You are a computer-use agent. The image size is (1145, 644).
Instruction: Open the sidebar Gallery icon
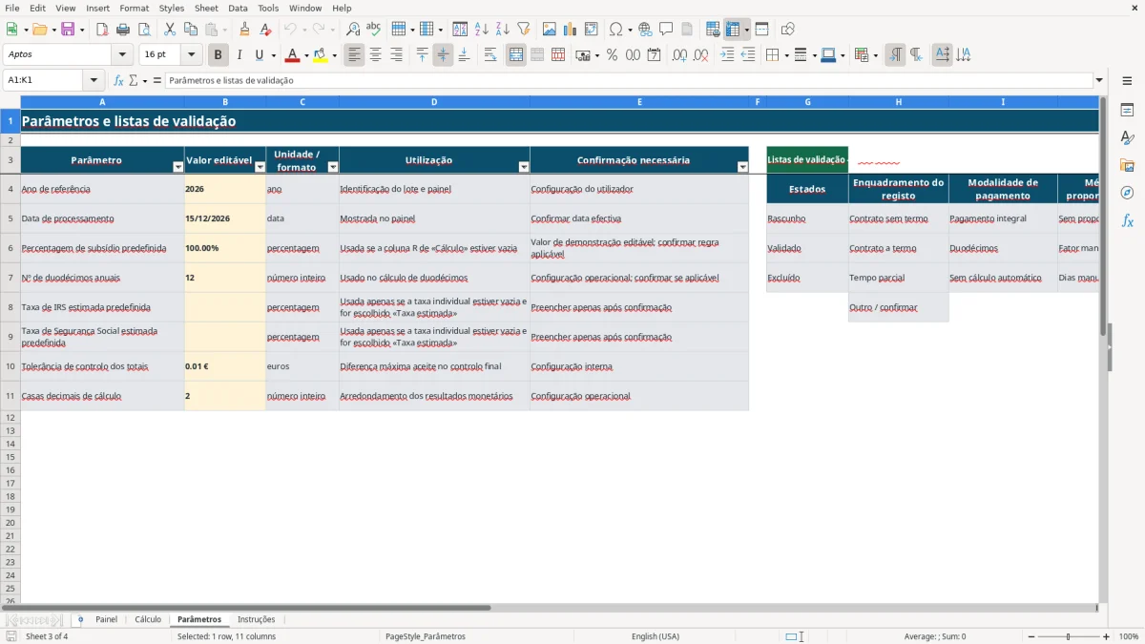(1127, 165)
